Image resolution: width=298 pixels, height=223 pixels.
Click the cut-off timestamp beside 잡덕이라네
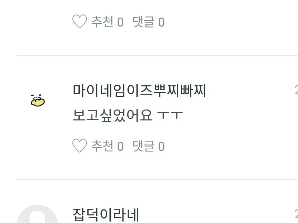[296, 213]
